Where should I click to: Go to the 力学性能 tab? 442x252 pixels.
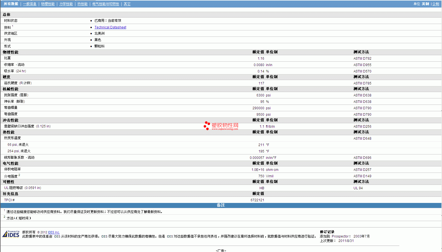click(x=66, y=4)
